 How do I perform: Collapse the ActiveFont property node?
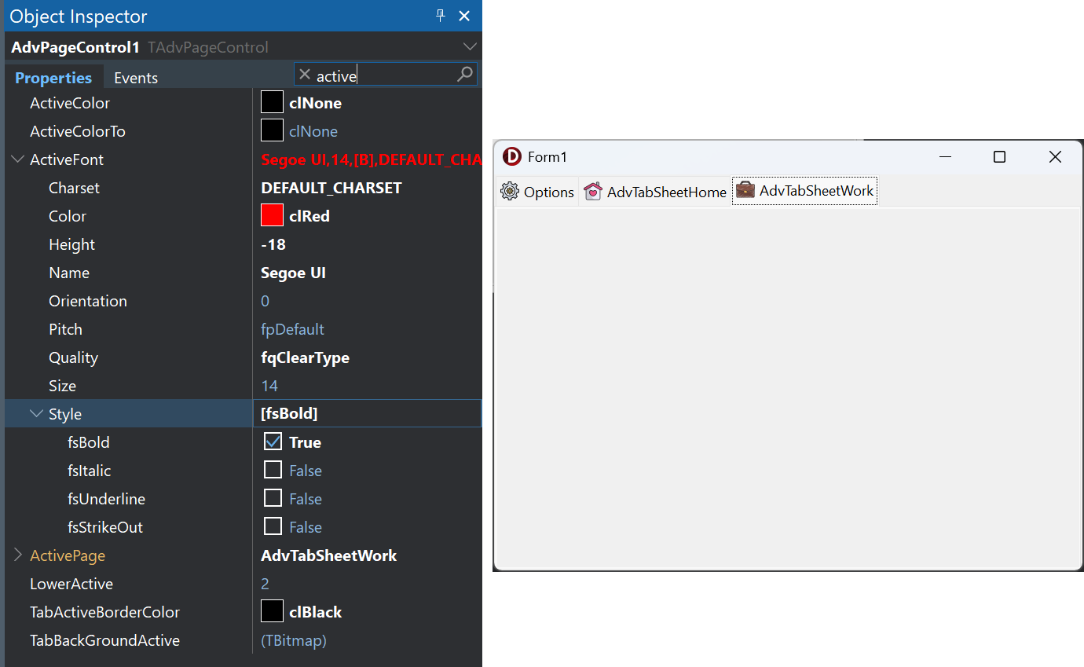17,159
